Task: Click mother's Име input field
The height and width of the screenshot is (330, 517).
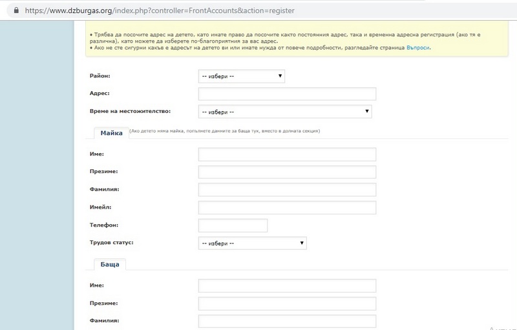Action: 287,154
